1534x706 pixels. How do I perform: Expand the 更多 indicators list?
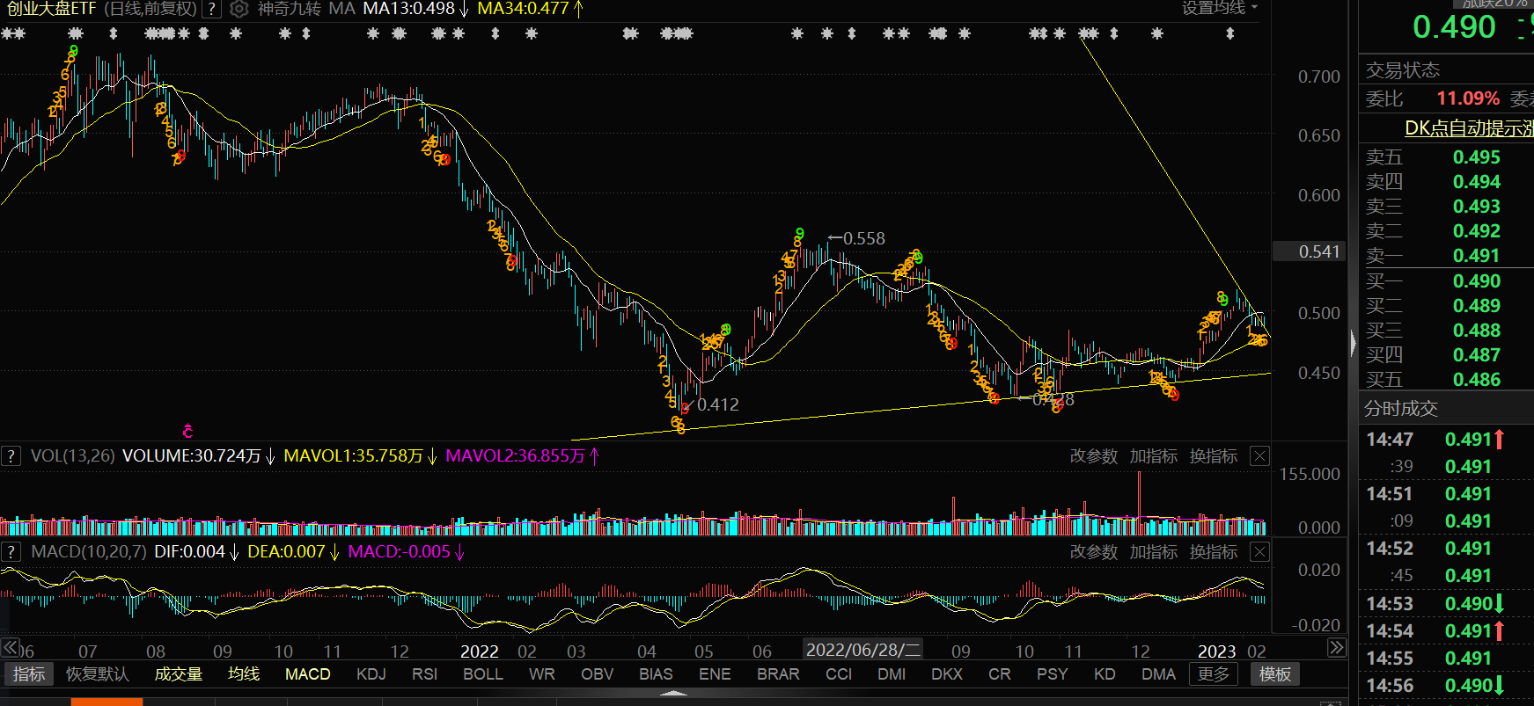(1214, 674)
